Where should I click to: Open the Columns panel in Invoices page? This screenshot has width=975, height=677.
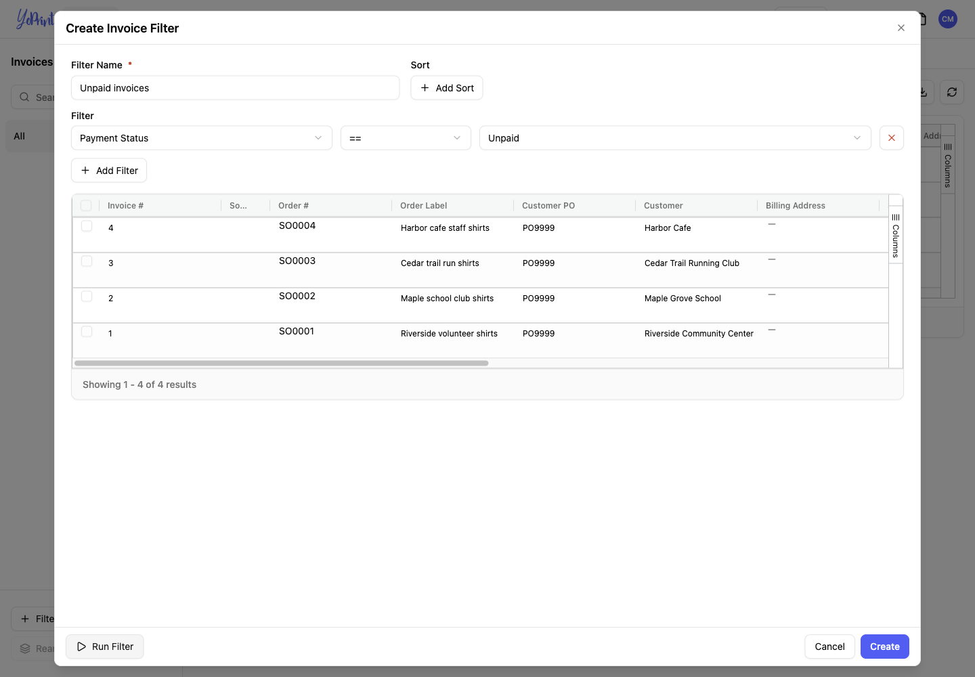948,165
